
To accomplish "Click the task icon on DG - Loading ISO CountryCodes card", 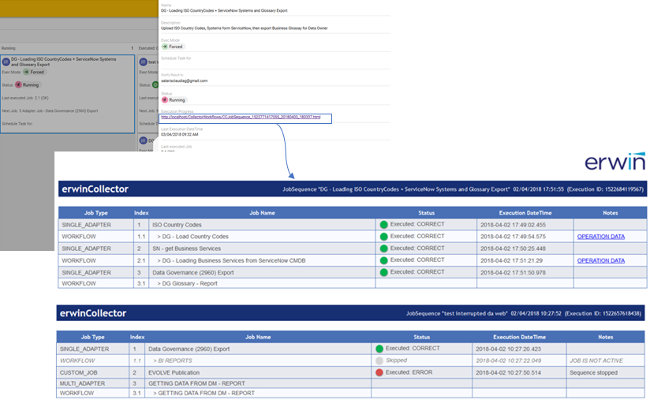I will point(6,62).
